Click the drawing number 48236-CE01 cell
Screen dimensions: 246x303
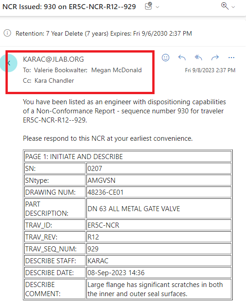[x=159, y=192]
